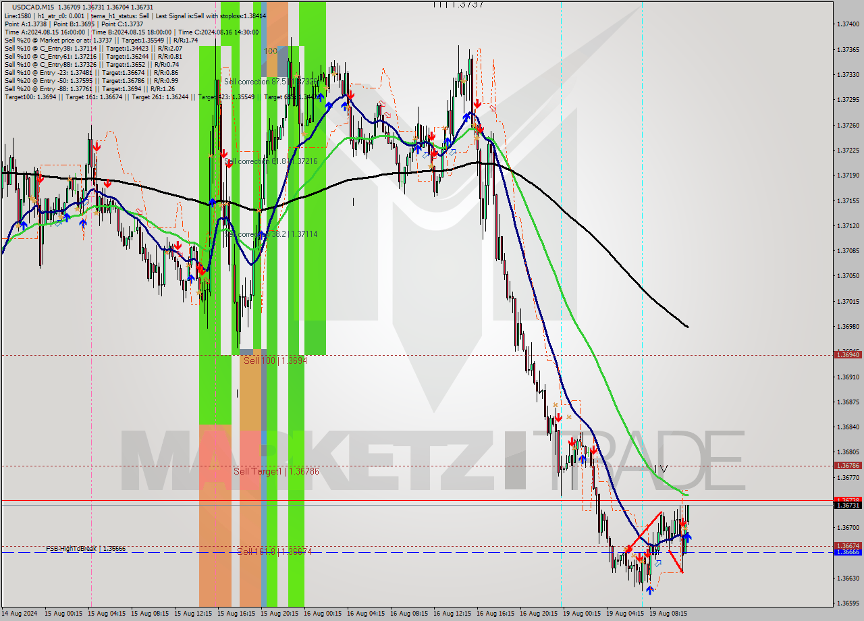
Task: Click the '14 Aug 2024' time axis label
Action: 20,614
